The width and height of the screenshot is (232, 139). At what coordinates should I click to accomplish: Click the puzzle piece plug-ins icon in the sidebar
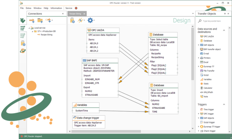pyautogui.click(x=23, y=21)
